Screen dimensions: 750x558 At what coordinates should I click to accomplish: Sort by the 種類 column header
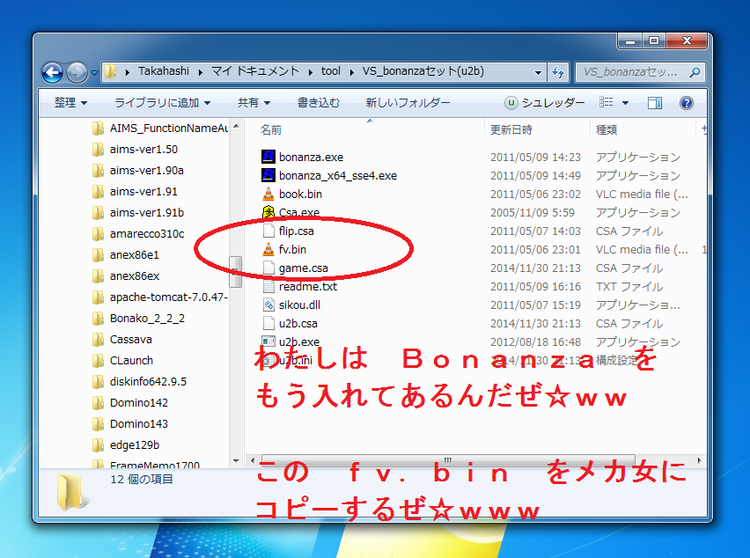tap(607, 130)
